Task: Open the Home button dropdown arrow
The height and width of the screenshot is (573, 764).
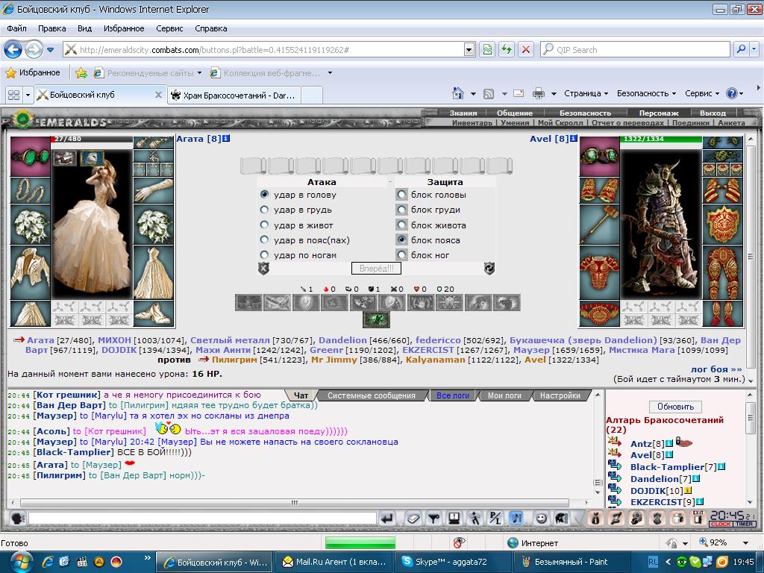Action: [x=473, y=93]
